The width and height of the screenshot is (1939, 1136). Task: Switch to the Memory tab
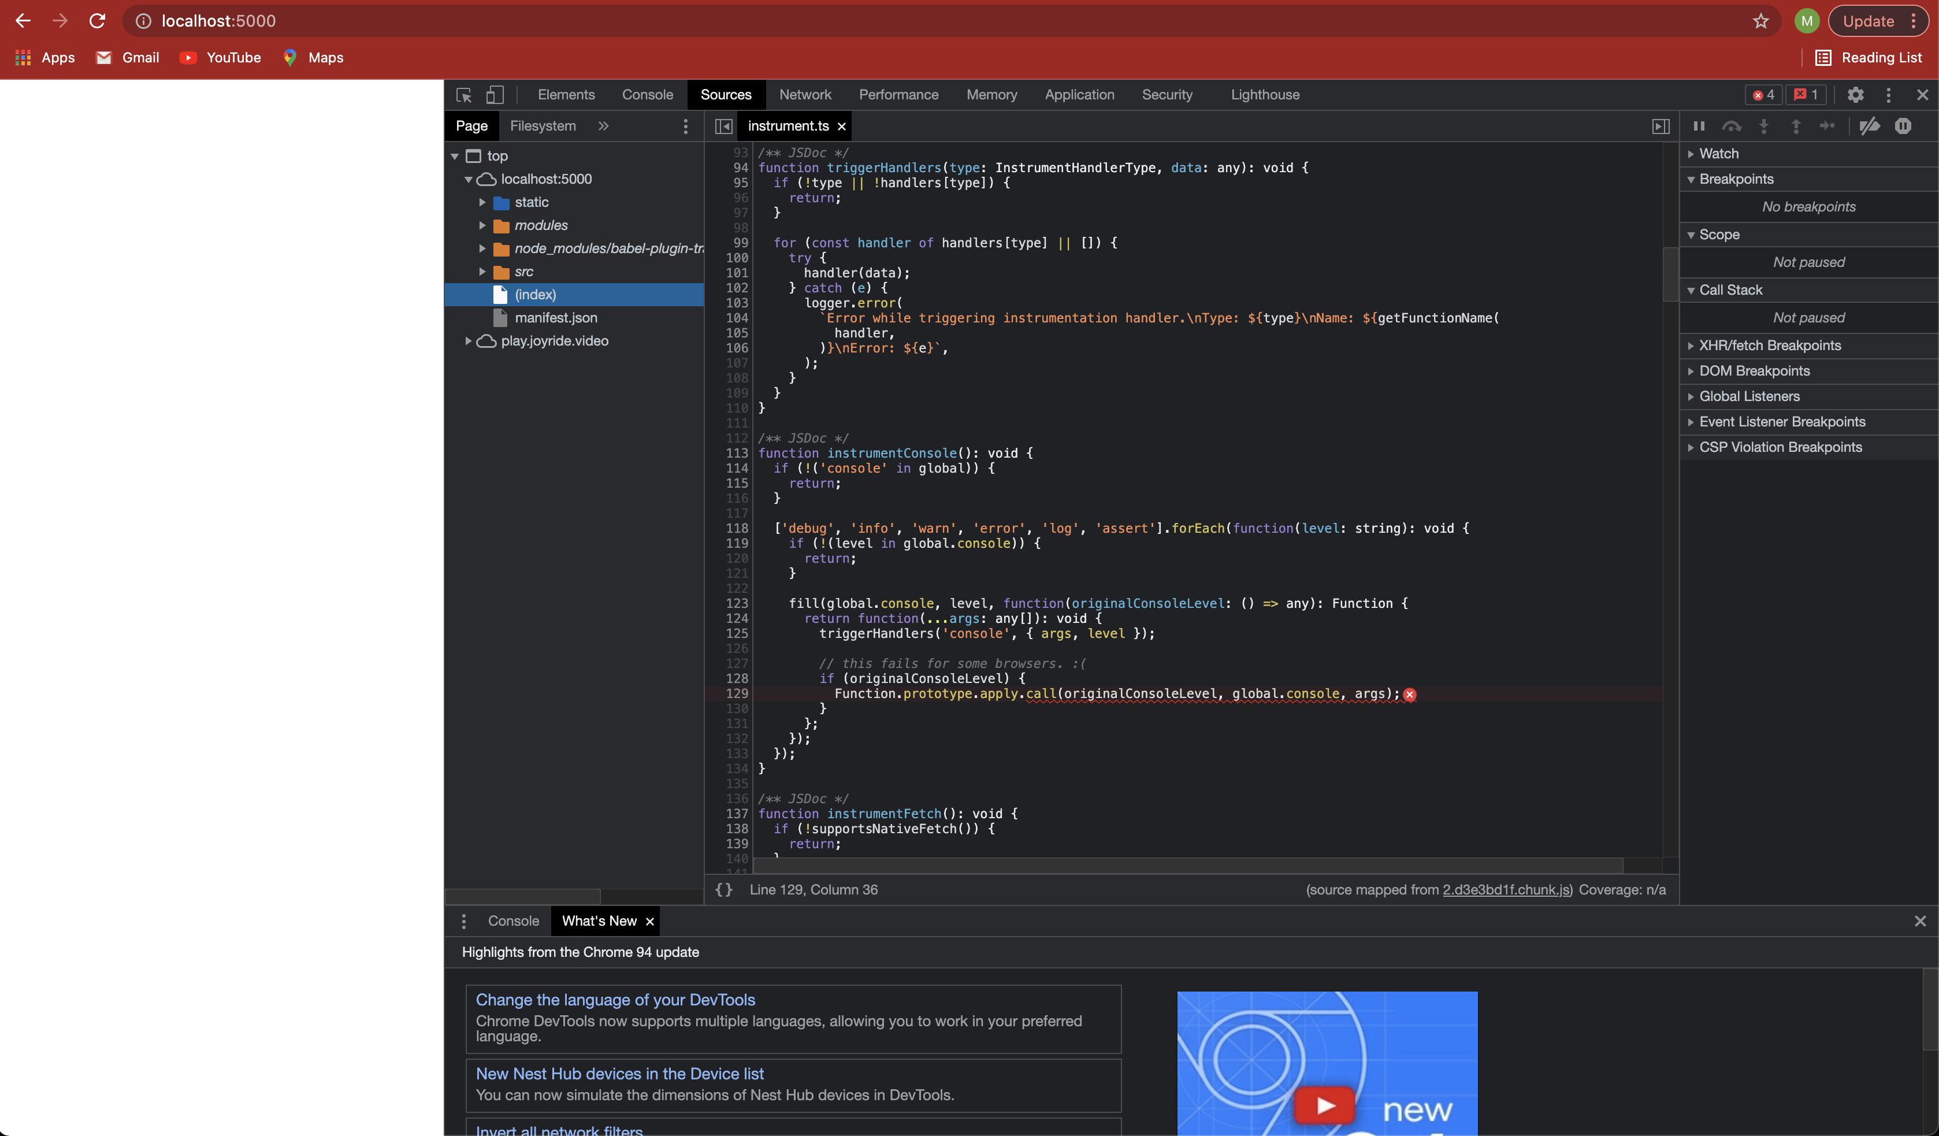992,95
